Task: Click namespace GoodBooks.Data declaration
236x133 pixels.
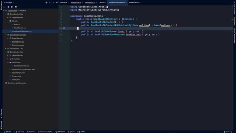Action: [x=88, y=16]
